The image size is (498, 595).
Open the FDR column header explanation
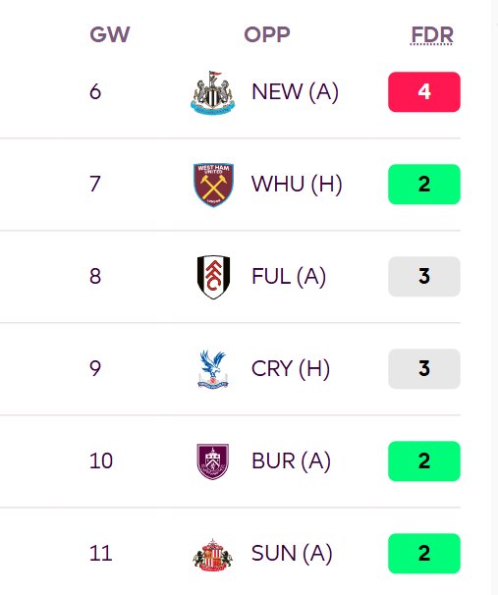tap(432, 35)
